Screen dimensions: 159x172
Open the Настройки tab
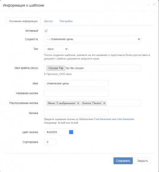click(66, 21)
